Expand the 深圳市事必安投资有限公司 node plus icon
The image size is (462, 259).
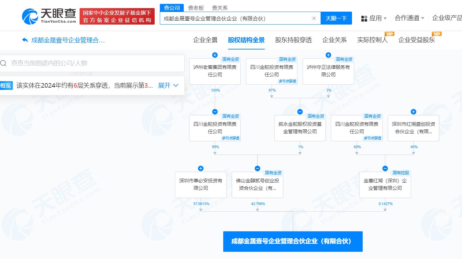tap(201, 168)
